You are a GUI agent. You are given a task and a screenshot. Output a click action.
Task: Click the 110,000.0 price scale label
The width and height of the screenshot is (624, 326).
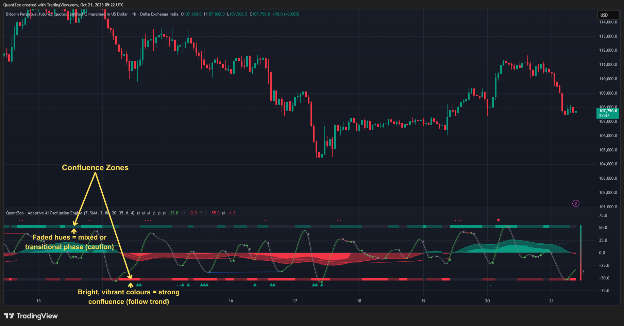tap(608, 79)
